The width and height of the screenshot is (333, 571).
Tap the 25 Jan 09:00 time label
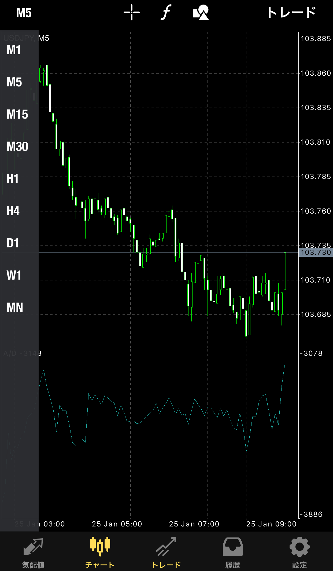click(x=271, y=524)
